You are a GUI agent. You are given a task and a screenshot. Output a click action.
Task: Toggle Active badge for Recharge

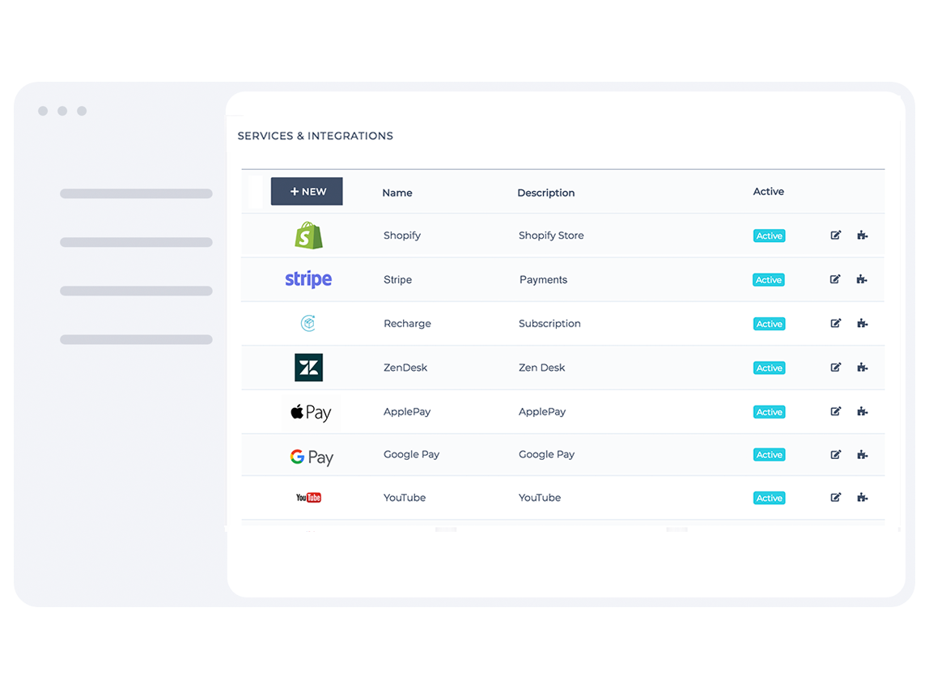[x=769, y=324]
